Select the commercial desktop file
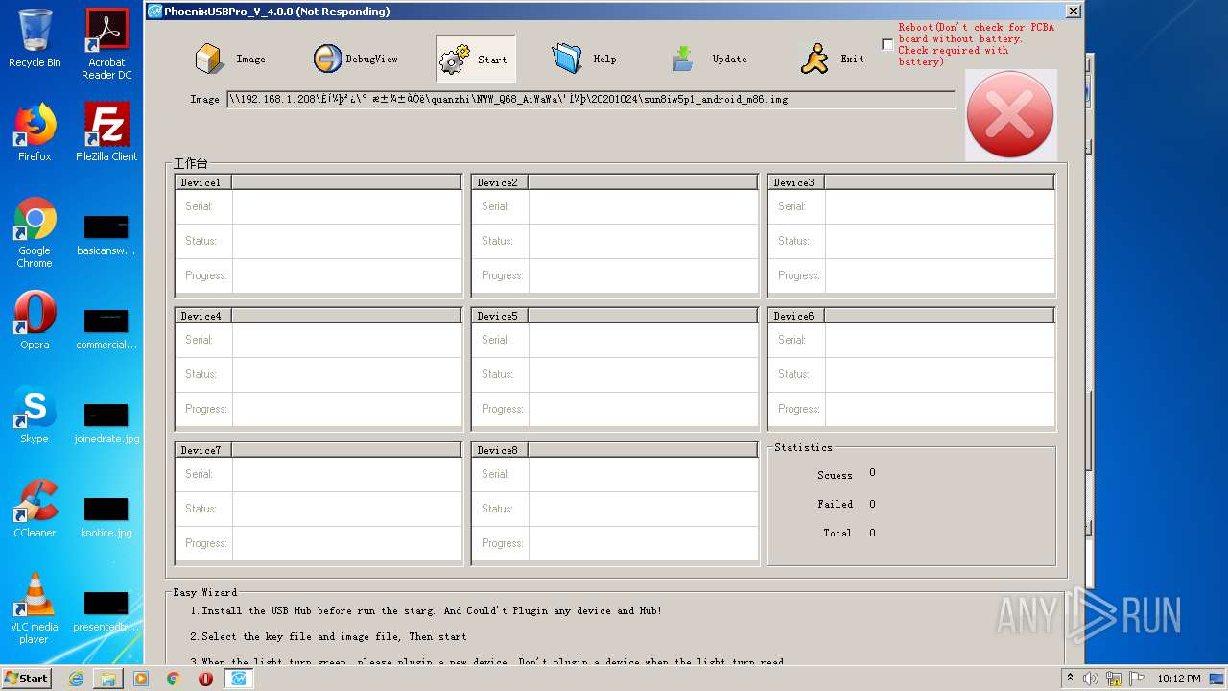The height and width of the screenshot is (691, 1228). (x=106, y=328)
